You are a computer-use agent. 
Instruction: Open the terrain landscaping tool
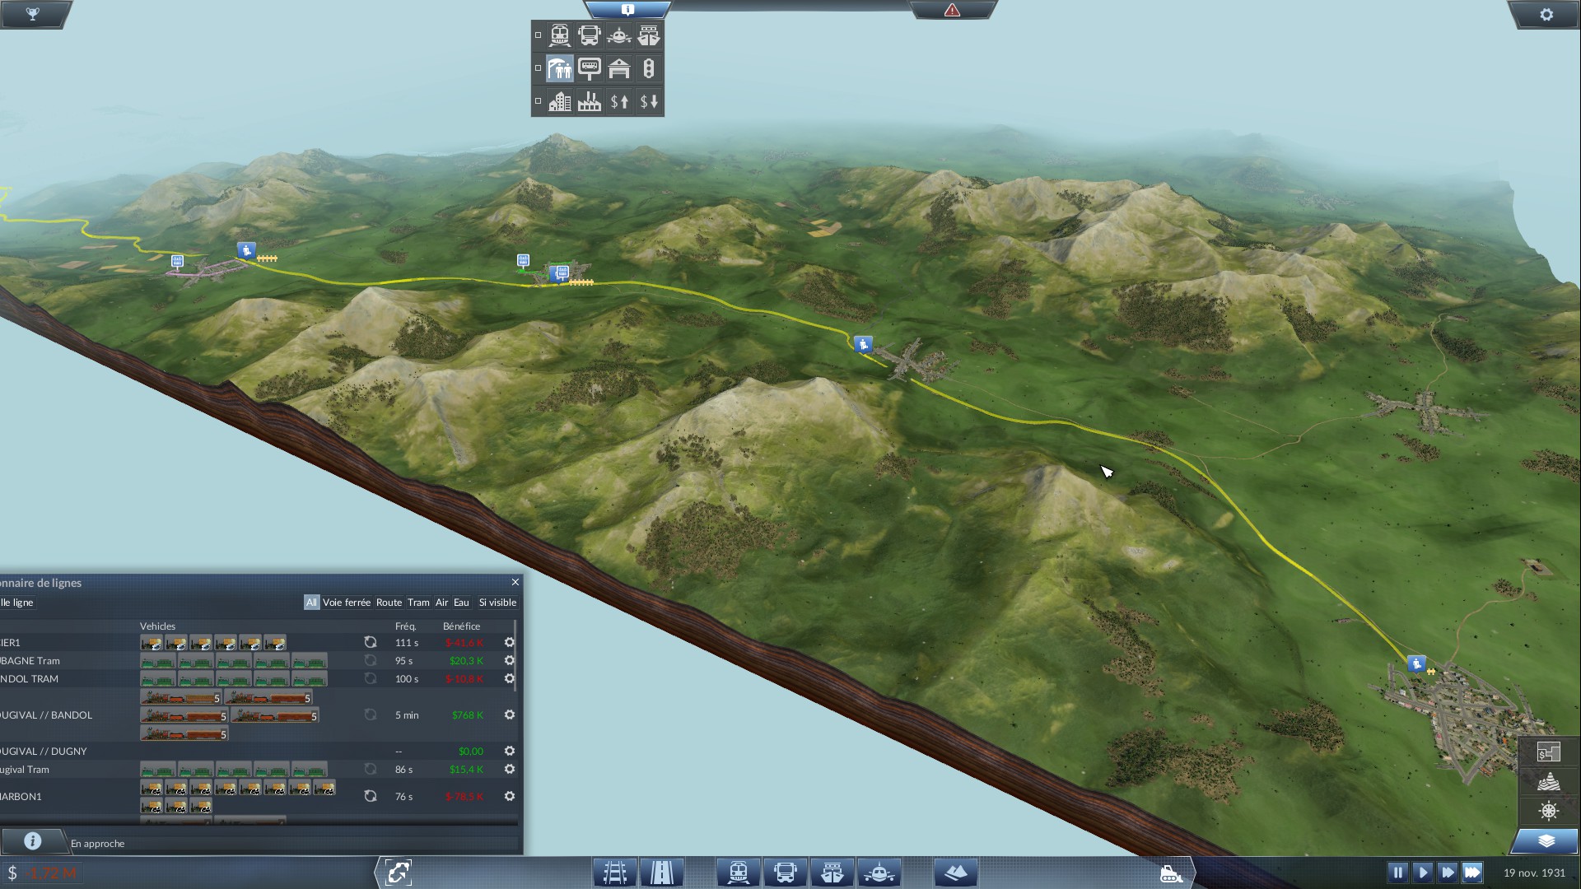pos(955,873)
